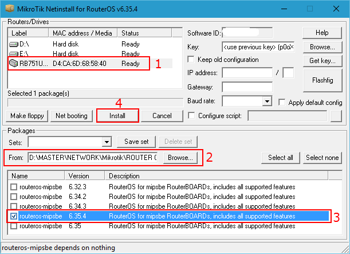This screenshot has height=254, width=350.
Task: Check routeros-mipsbe version 6.34.2 package
Action: (x=14, y=197)
